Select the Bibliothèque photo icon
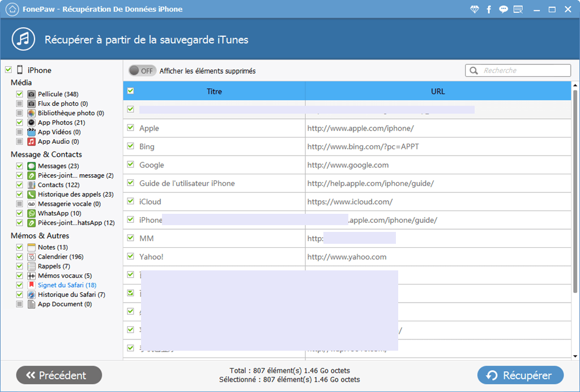580x392 pixels. coord(32,113)
